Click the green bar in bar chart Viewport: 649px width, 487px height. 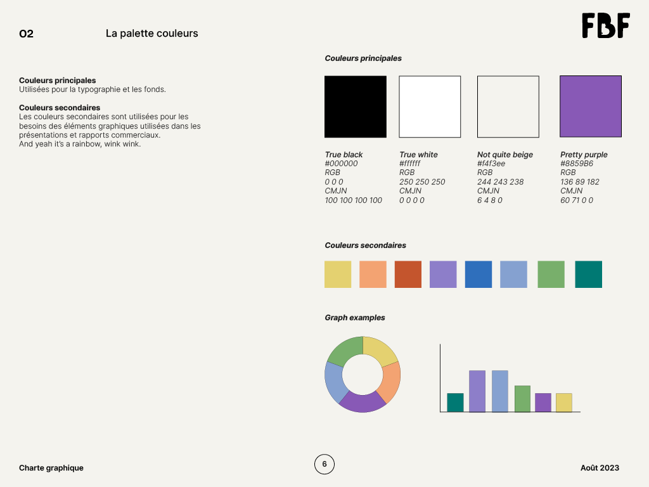coord(522,399)
